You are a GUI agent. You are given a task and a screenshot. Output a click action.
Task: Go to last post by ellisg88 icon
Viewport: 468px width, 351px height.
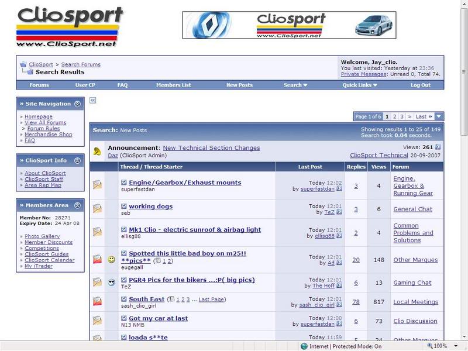pyautogui.click(x=339, y=236)
